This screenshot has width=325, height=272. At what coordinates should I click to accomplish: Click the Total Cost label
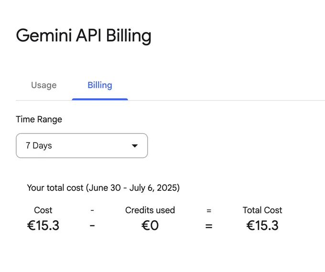pyautogui.click(x=262, y=210)
